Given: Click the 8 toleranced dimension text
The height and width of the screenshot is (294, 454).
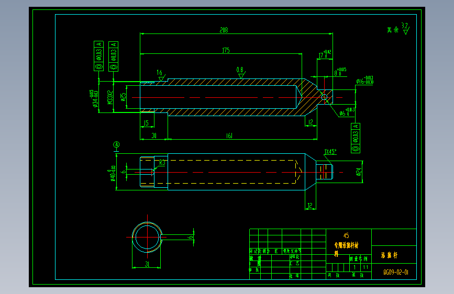Looking at the screenshot, I should coord(340,72).
